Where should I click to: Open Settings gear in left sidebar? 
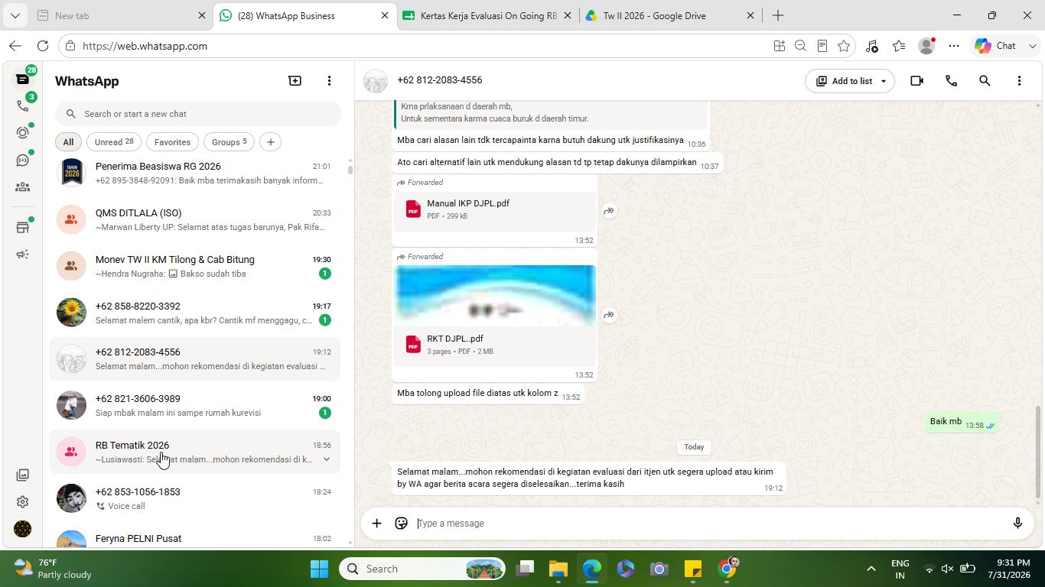(22, 502)
